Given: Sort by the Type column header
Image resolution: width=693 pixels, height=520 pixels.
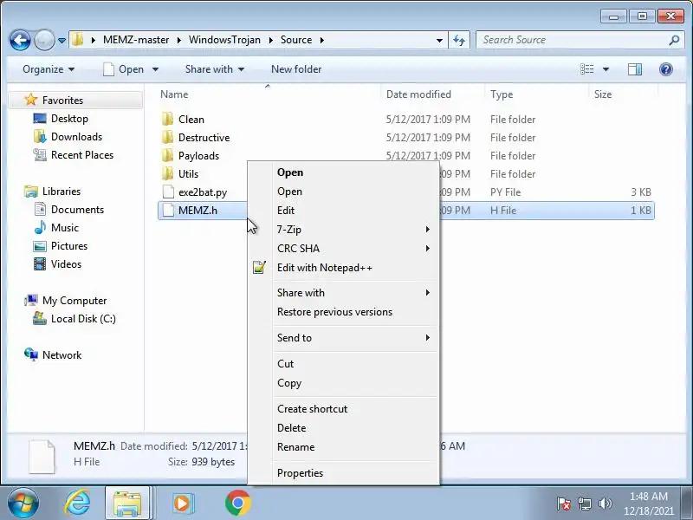Looking at the screenshot, I should pos(502,94).
